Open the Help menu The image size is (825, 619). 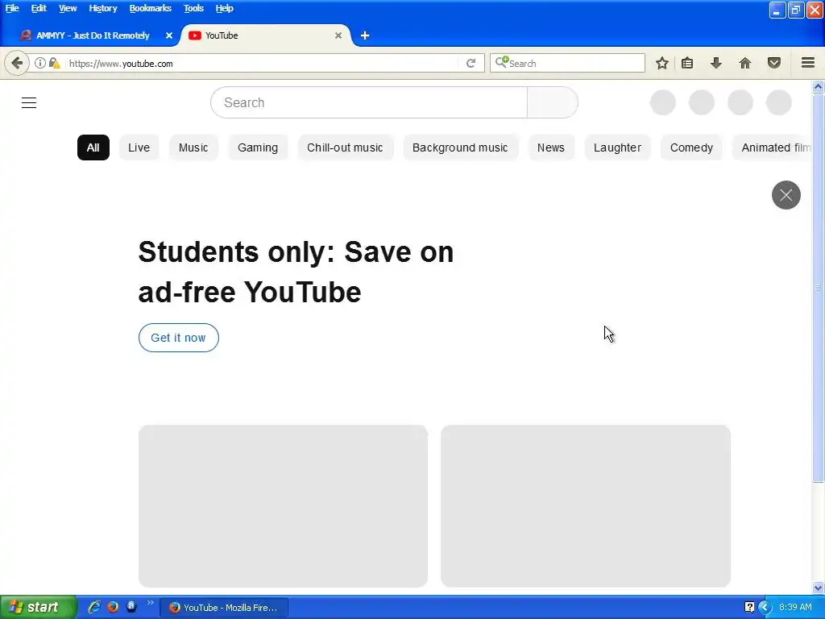[224, 8]
